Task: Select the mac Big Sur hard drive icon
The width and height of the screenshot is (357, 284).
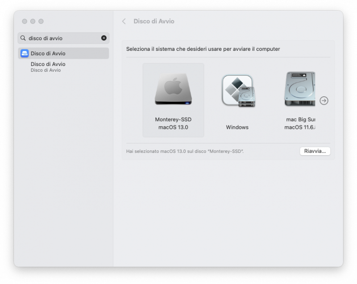Action: [x=300, y=89]
